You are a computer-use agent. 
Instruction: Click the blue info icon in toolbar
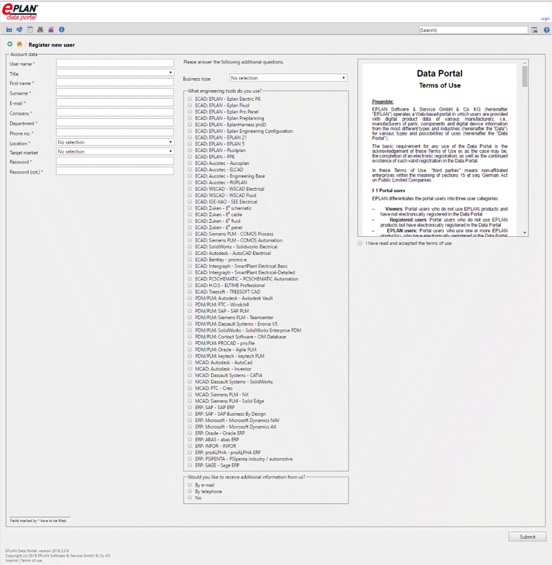[x=61, y=30]
